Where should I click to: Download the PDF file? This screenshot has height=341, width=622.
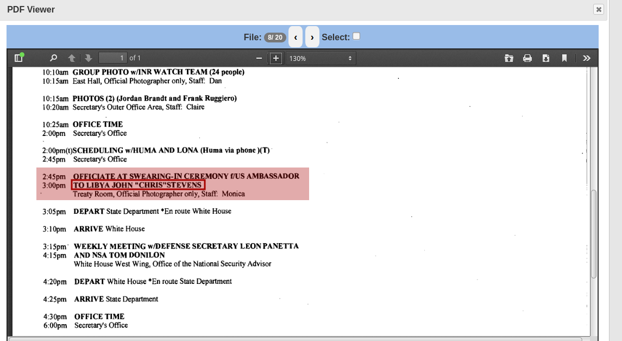coord(546,58)
